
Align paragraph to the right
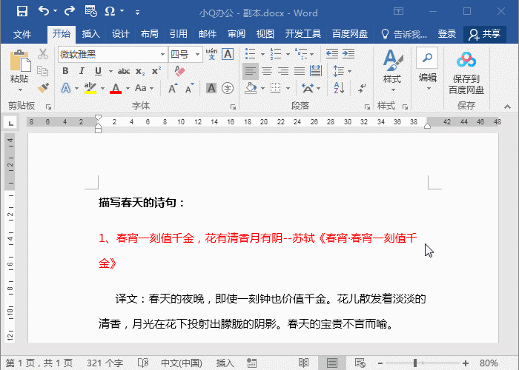pyautogui.click(x=283, y=71)
